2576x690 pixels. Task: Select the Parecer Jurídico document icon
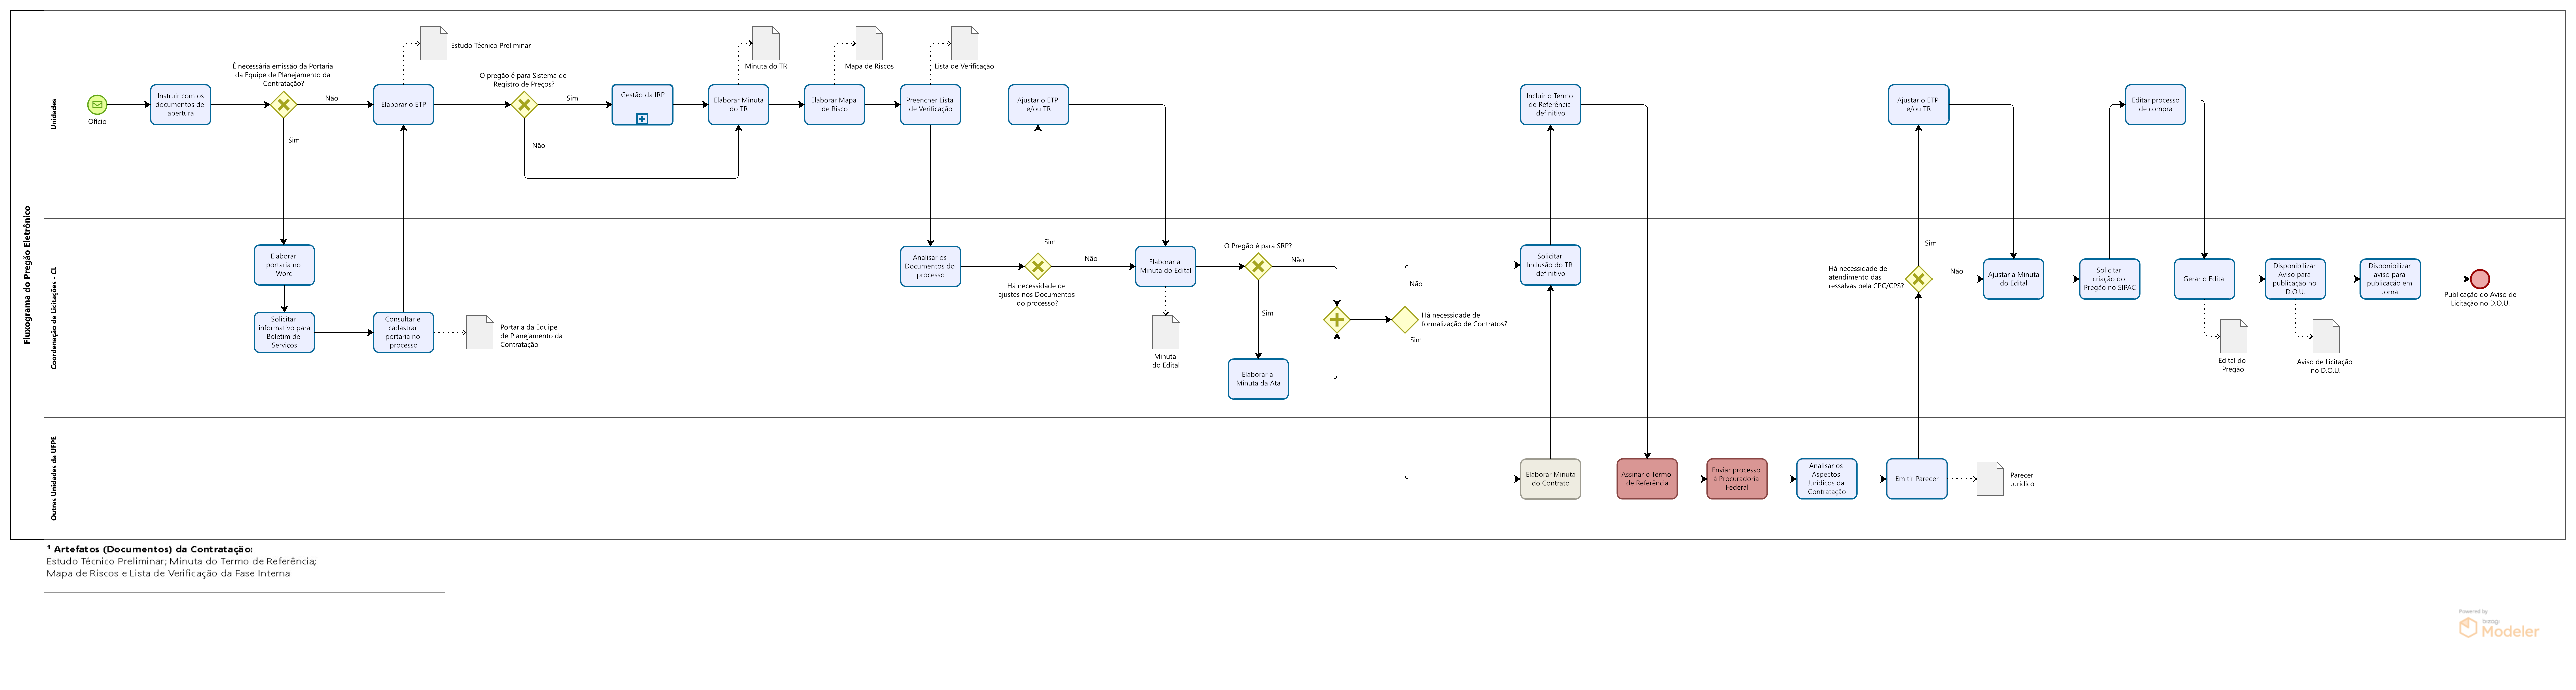point(1990,479)
